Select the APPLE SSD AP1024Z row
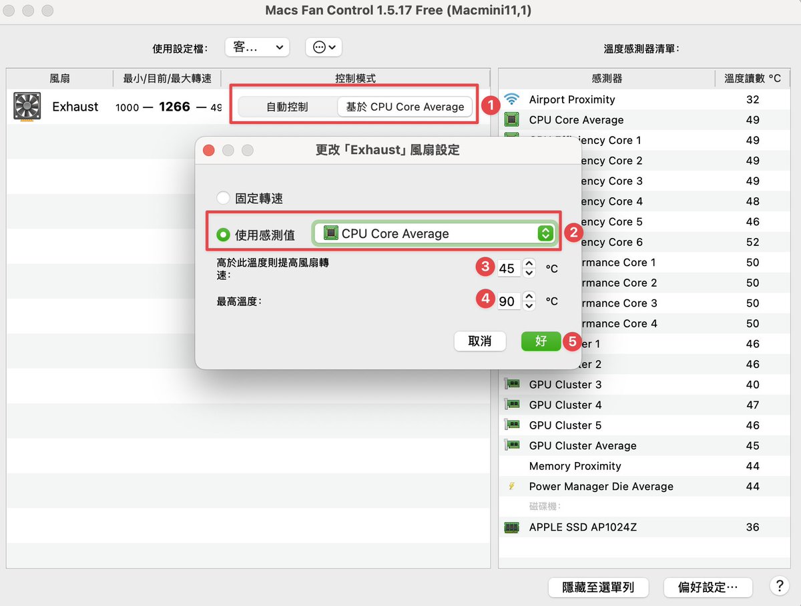 click(x=644, y=527)
